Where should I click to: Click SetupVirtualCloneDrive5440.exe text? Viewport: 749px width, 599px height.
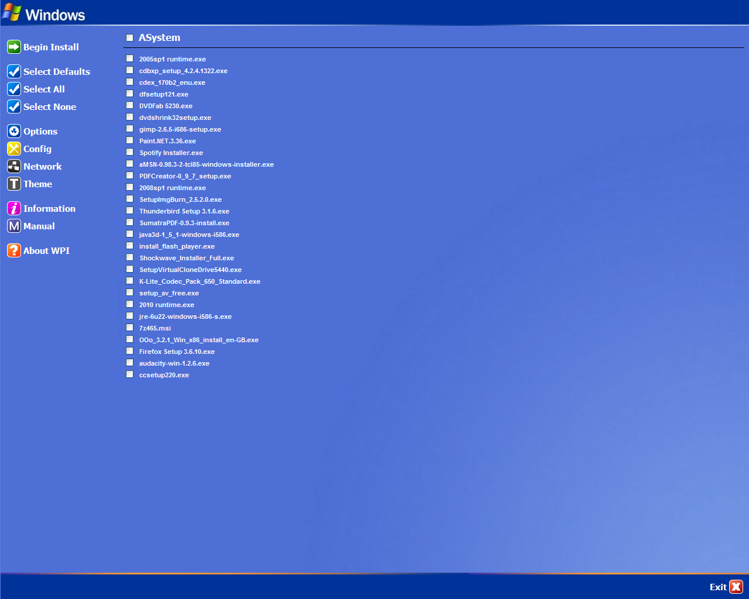tap(190, 270)
